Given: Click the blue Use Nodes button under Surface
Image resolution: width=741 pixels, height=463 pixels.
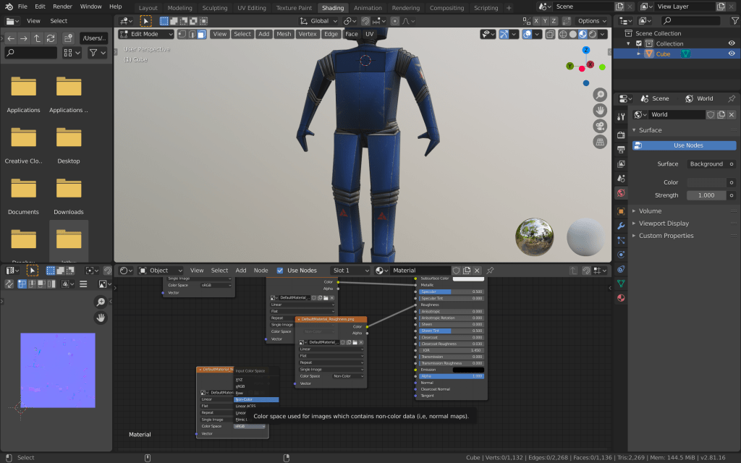Looking at the screenshot, I should point(688,145).
